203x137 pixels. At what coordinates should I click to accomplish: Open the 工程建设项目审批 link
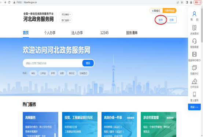[x=73, y=132]
